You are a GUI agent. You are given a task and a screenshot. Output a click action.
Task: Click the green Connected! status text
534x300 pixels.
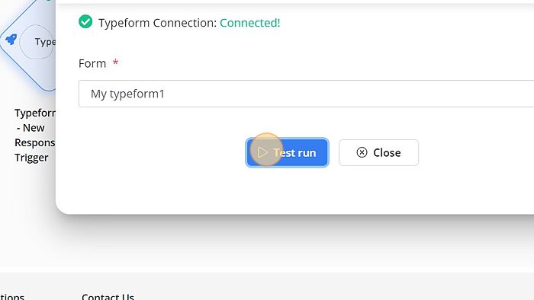[x=249, y=23]
